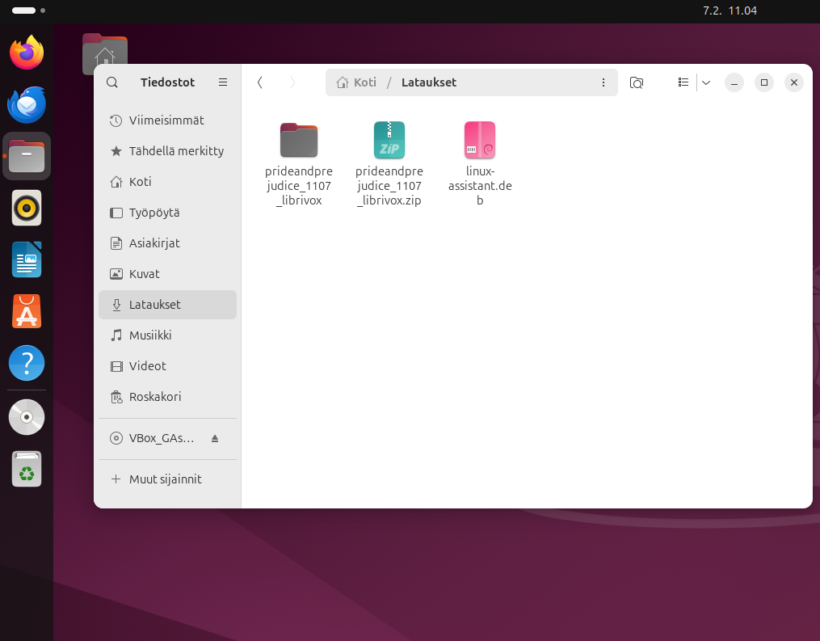Open Thunderbird mail from the dock
Image resolution: width=820 pixels, height=641 pixels.
[x=27, y=105]
